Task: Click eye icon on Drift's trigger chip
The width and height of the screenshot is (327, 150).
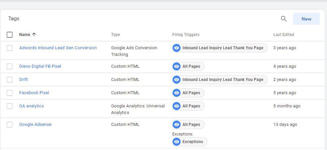Action: click(x=177, y=80)
